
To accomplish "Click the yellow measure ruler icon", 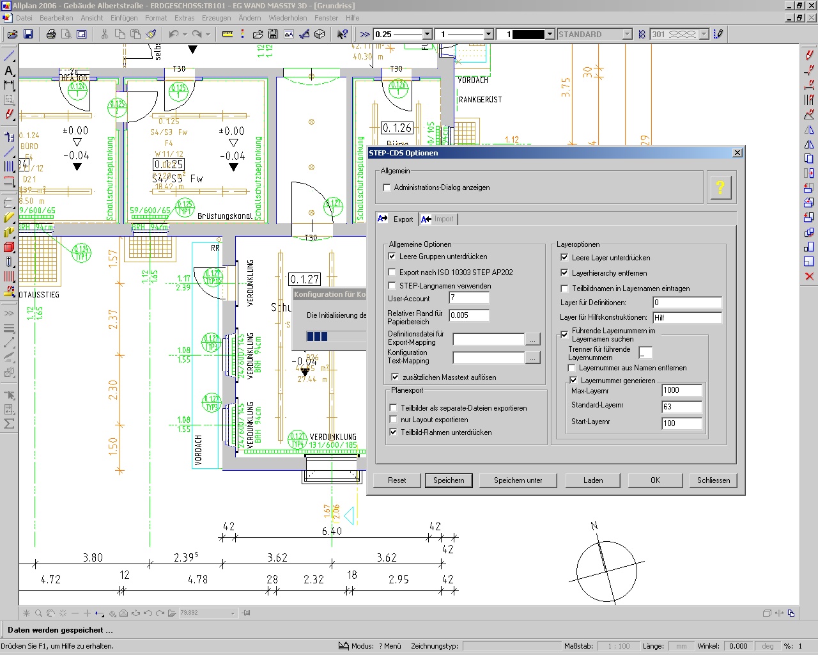I will 227,34.
